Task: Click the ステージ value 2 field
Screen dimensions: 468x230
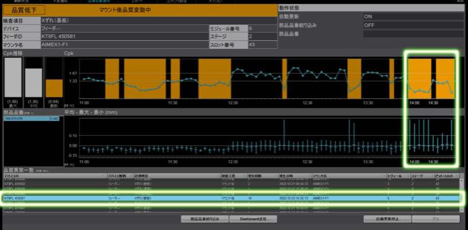Action: (263, 37)
